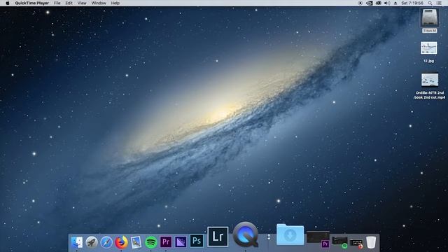Open the QuickTime Player app menu
The width and height of the screenshot is (448, 252).
32,3
